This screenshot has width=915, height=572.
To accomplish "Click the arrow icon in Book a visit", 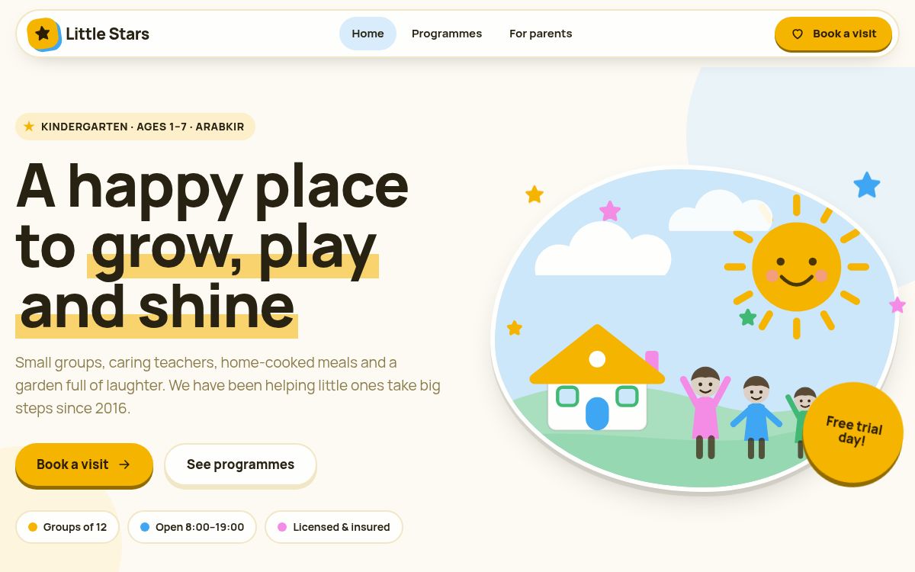I will click(x=124, y=464).
